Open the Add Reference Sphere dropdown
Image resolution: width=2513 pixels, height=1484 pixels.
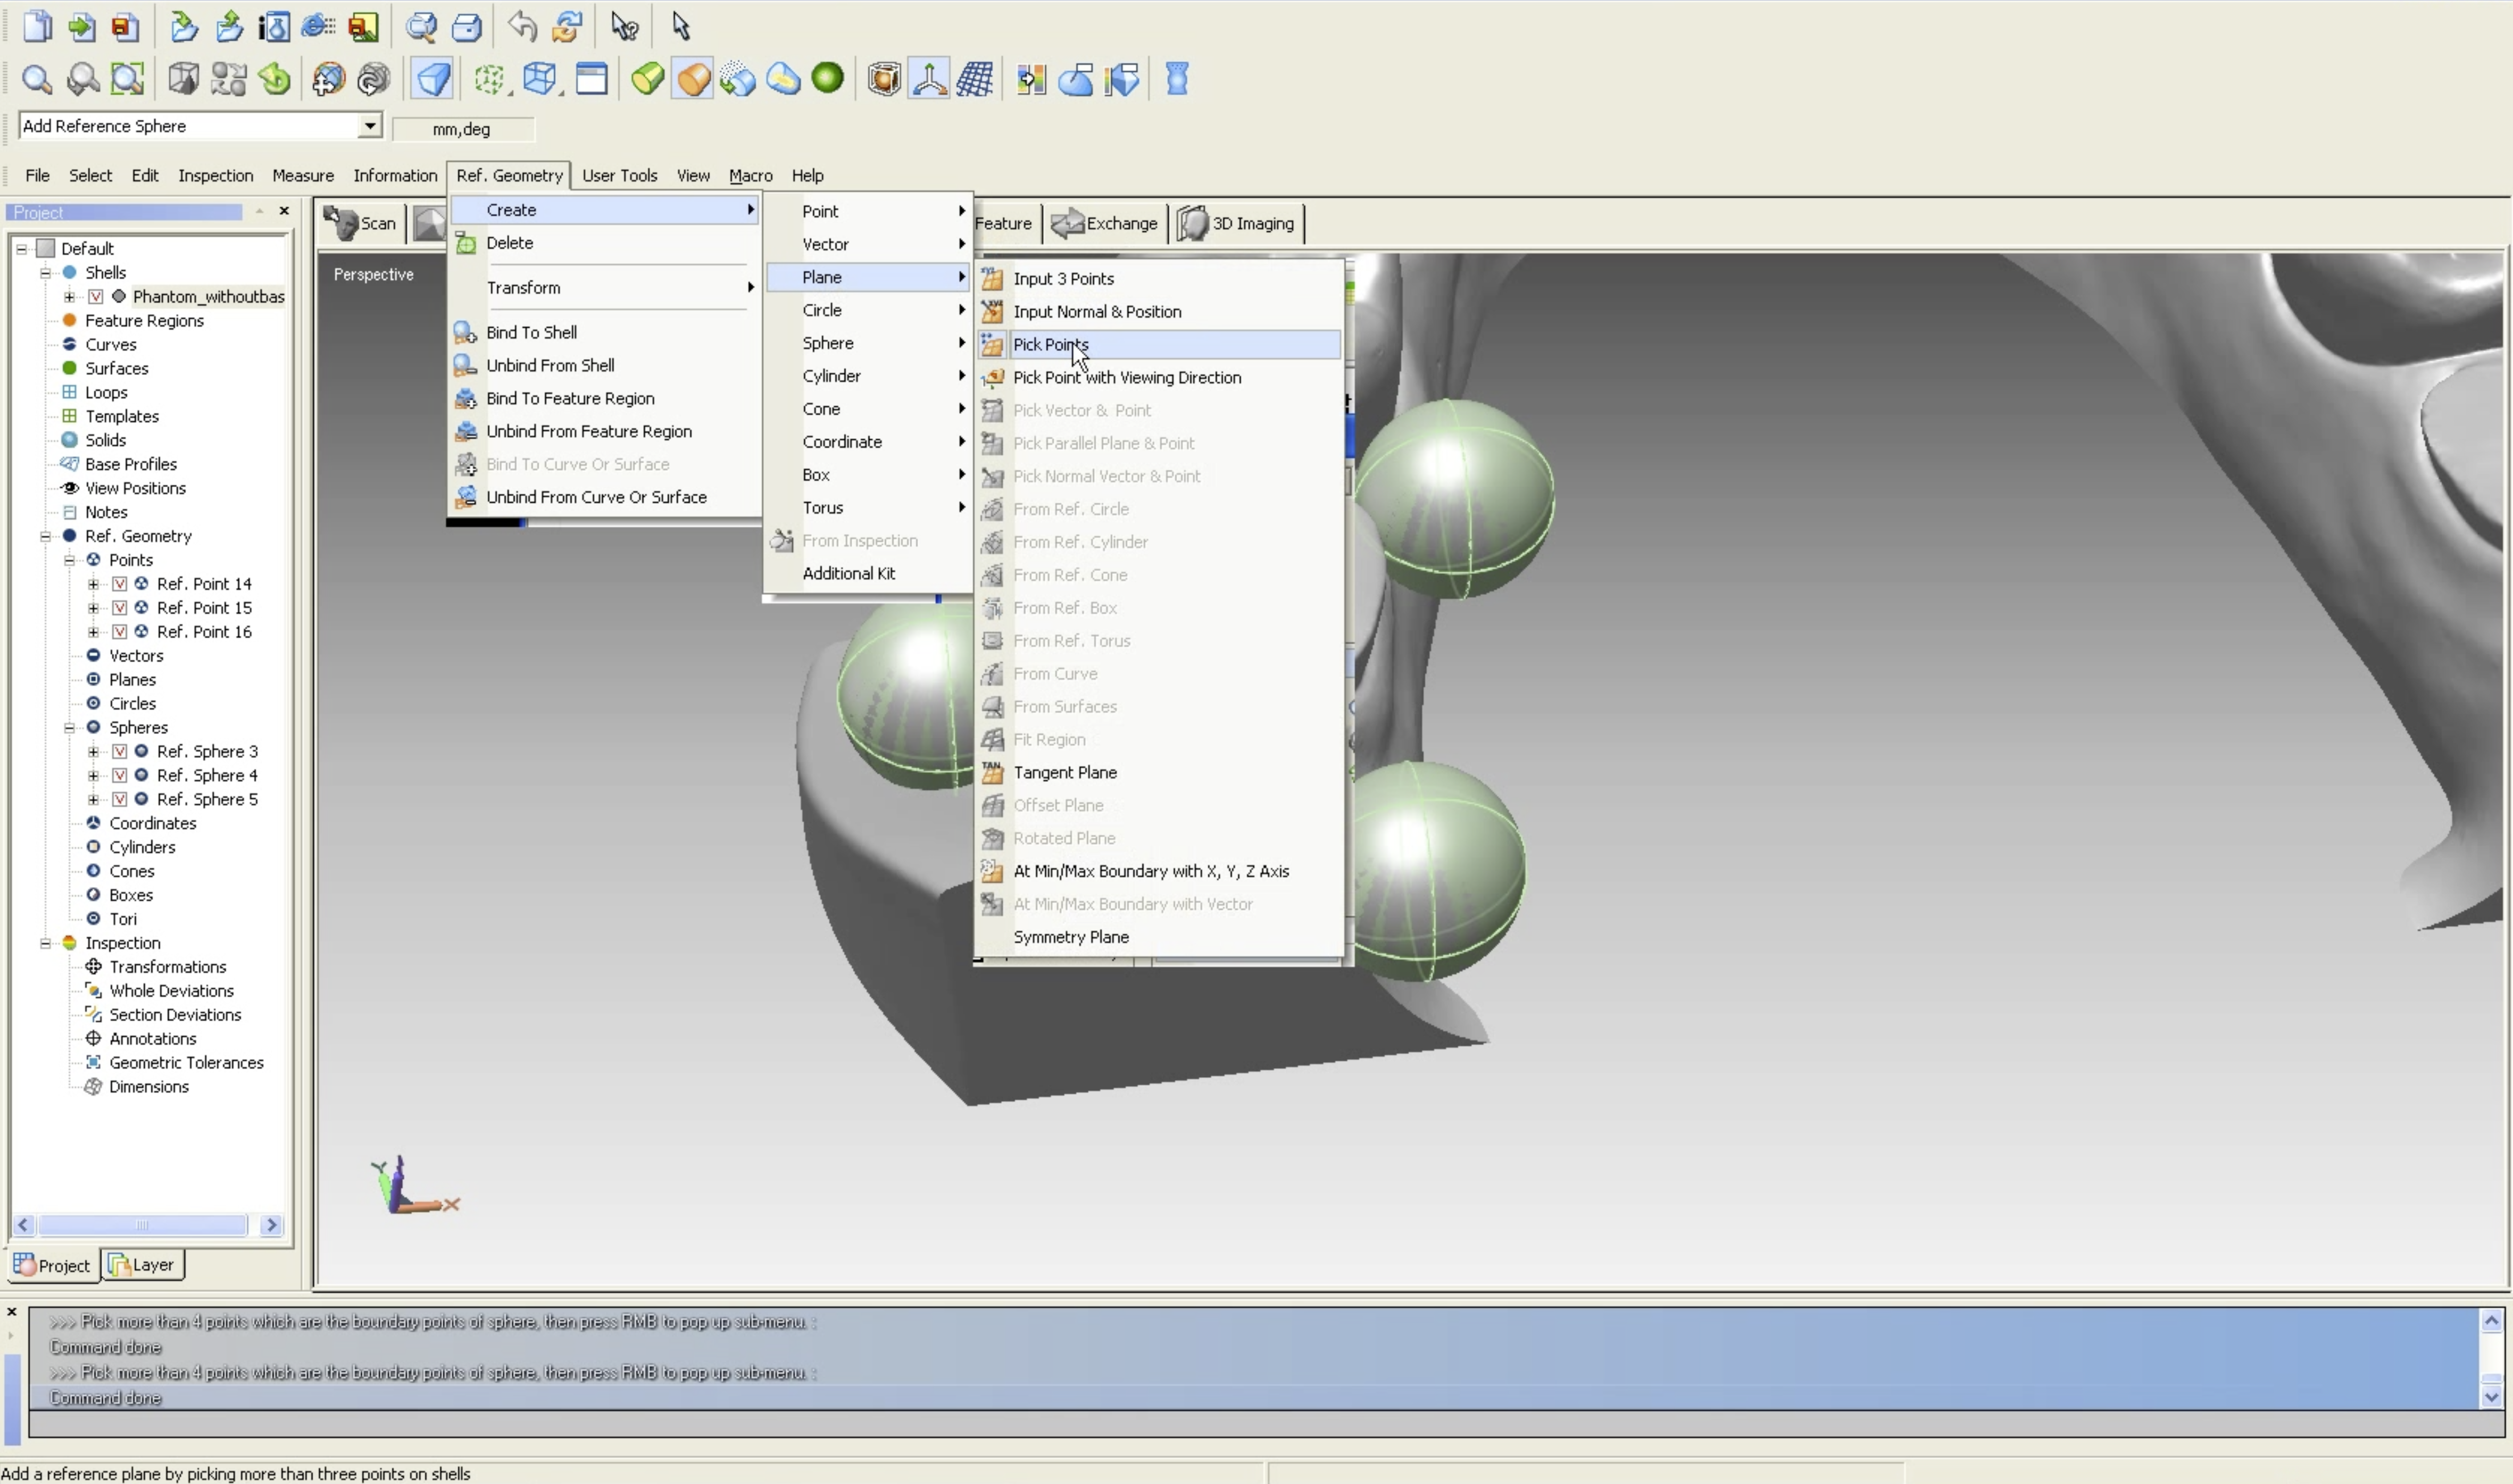click(x=370, y=125)
